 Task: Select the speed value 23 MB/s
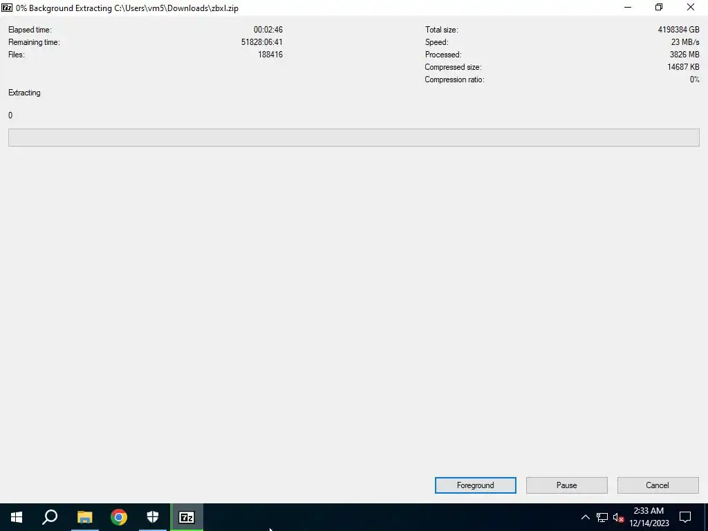685,42
